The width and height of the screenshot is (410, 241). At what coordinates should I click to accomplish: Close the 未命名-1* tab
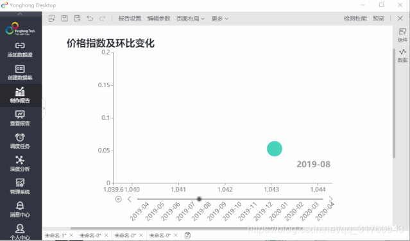[x=71, y=235]
